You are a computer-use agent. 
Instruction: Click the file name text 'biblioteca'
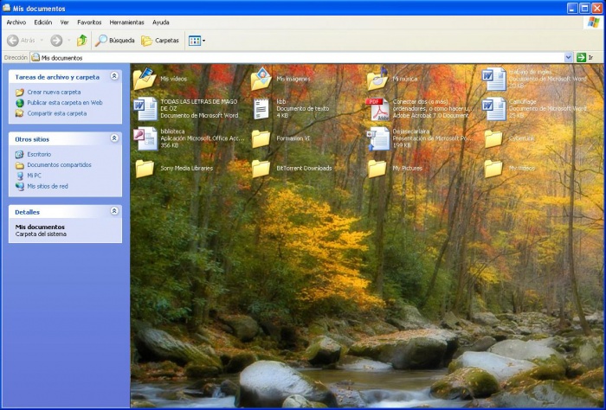click(x=172, y=131)
